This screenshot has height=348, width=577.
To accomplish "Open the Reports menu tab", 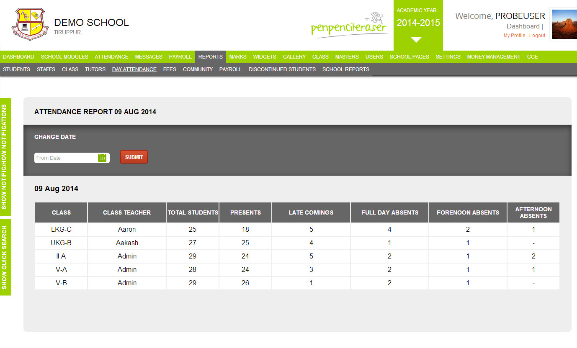I will [x=210, y=56].
